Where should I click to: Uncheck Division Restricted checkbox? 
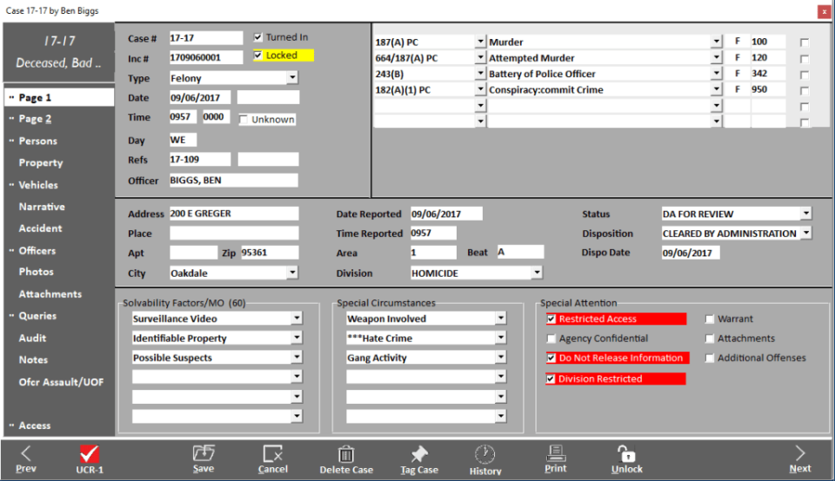(x=551, y=379)
